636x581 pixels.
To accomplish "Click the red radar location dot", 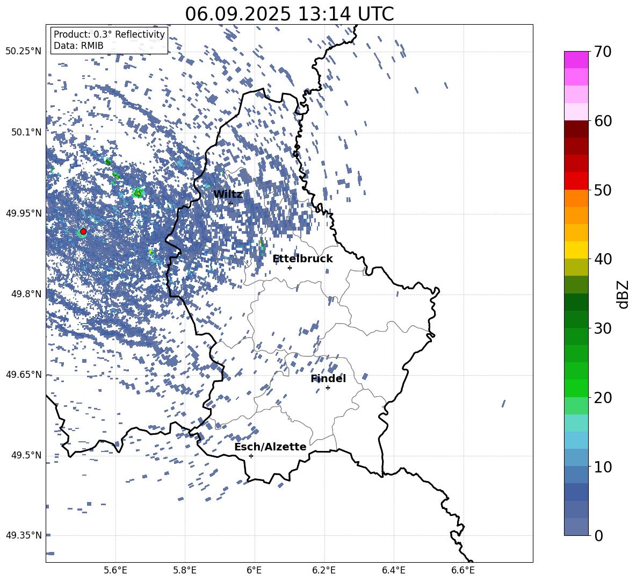I will coord(83,232).
